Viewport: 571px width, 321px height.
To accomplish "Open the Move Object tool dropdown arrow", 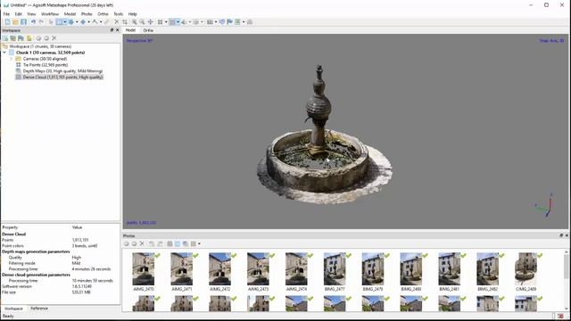I will (x=89, y=22).
